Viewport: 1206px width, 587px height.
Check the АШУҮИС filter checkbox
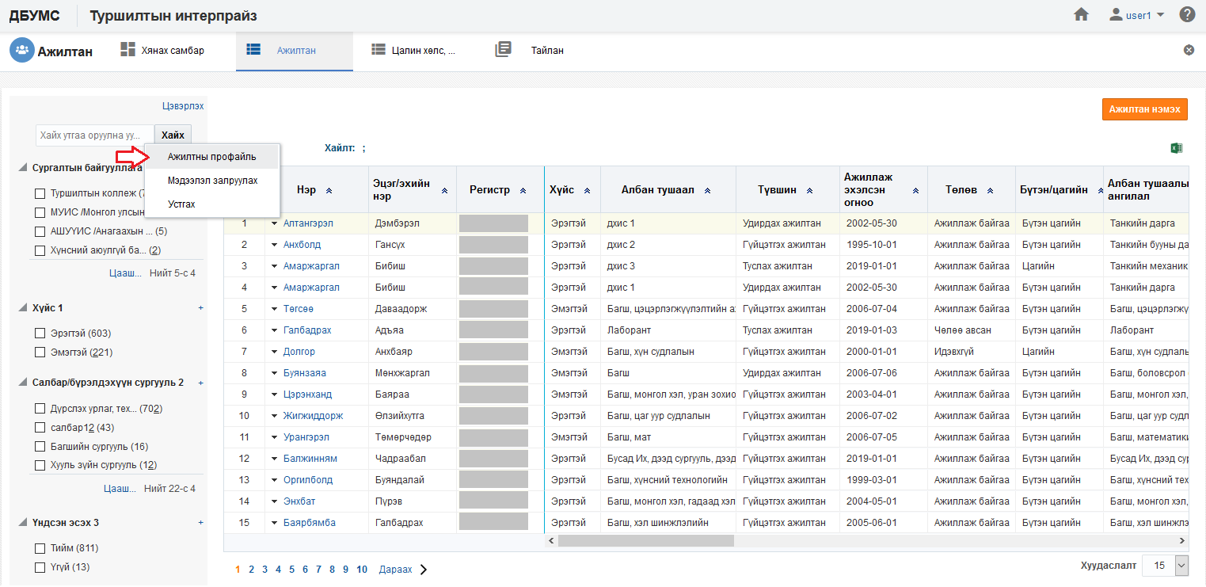click(40, 231)
